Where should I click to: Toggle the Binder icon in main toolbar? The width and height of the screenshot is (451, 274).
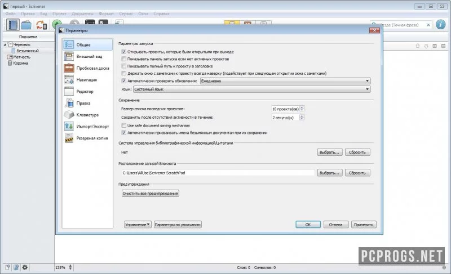click(12, 25)
